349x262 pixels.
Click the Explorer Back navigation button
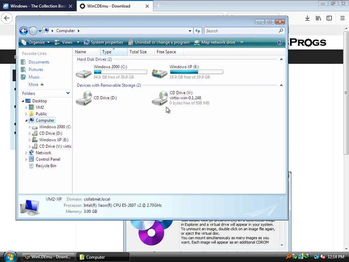pos(24,31)
